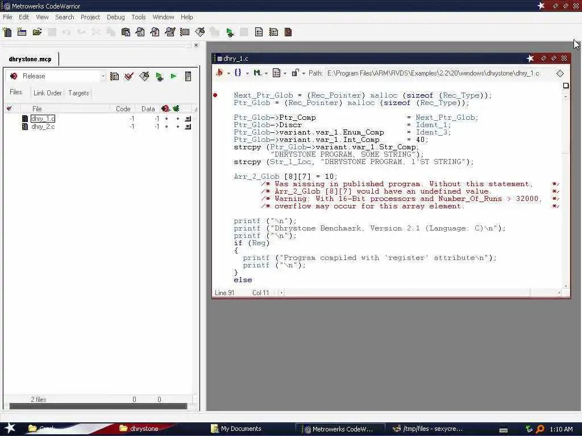Screen dimensions: 582x436
Task: Click the target settings icon in main toolbar
Action: pyautogui.click(x=273, y=32)
